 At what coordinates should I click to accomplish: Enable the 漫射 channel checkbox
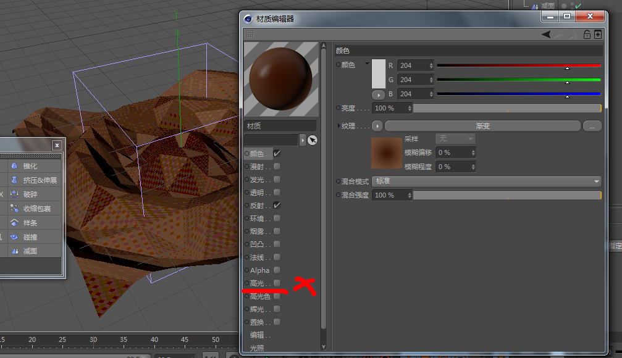click(x=277, y=166)
